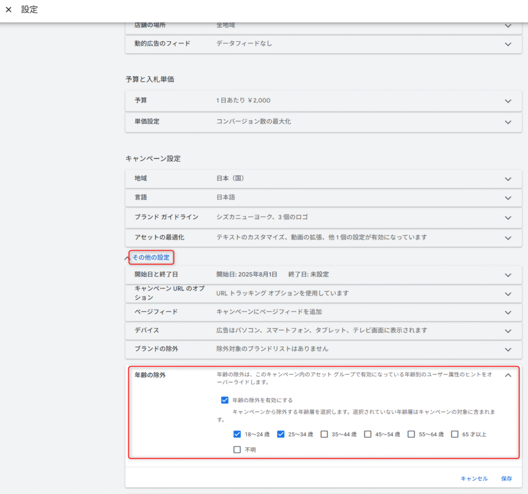Screen dimensions: 528x494
Task: Expand the ブランドの除外 row chevron
Action: pos(508,350)
